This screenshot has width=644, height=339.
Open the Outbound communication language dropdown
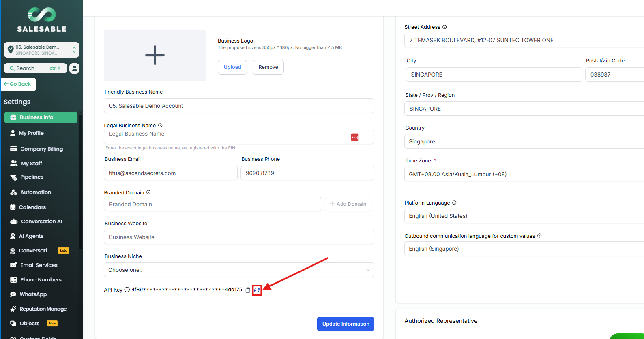click(x=524, y=249)
